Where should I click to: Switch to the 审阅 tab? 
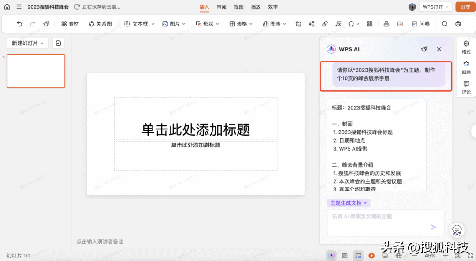221,7
